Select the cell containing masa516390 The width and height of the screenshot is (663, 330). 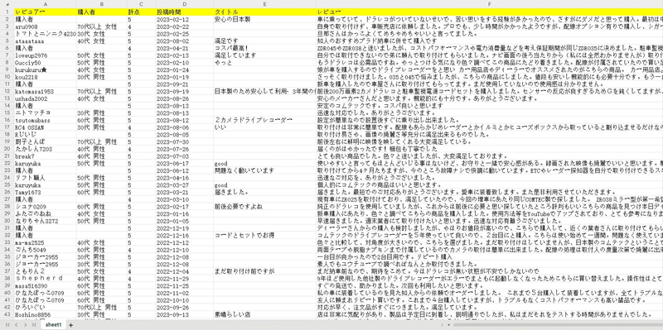[45, 285]
